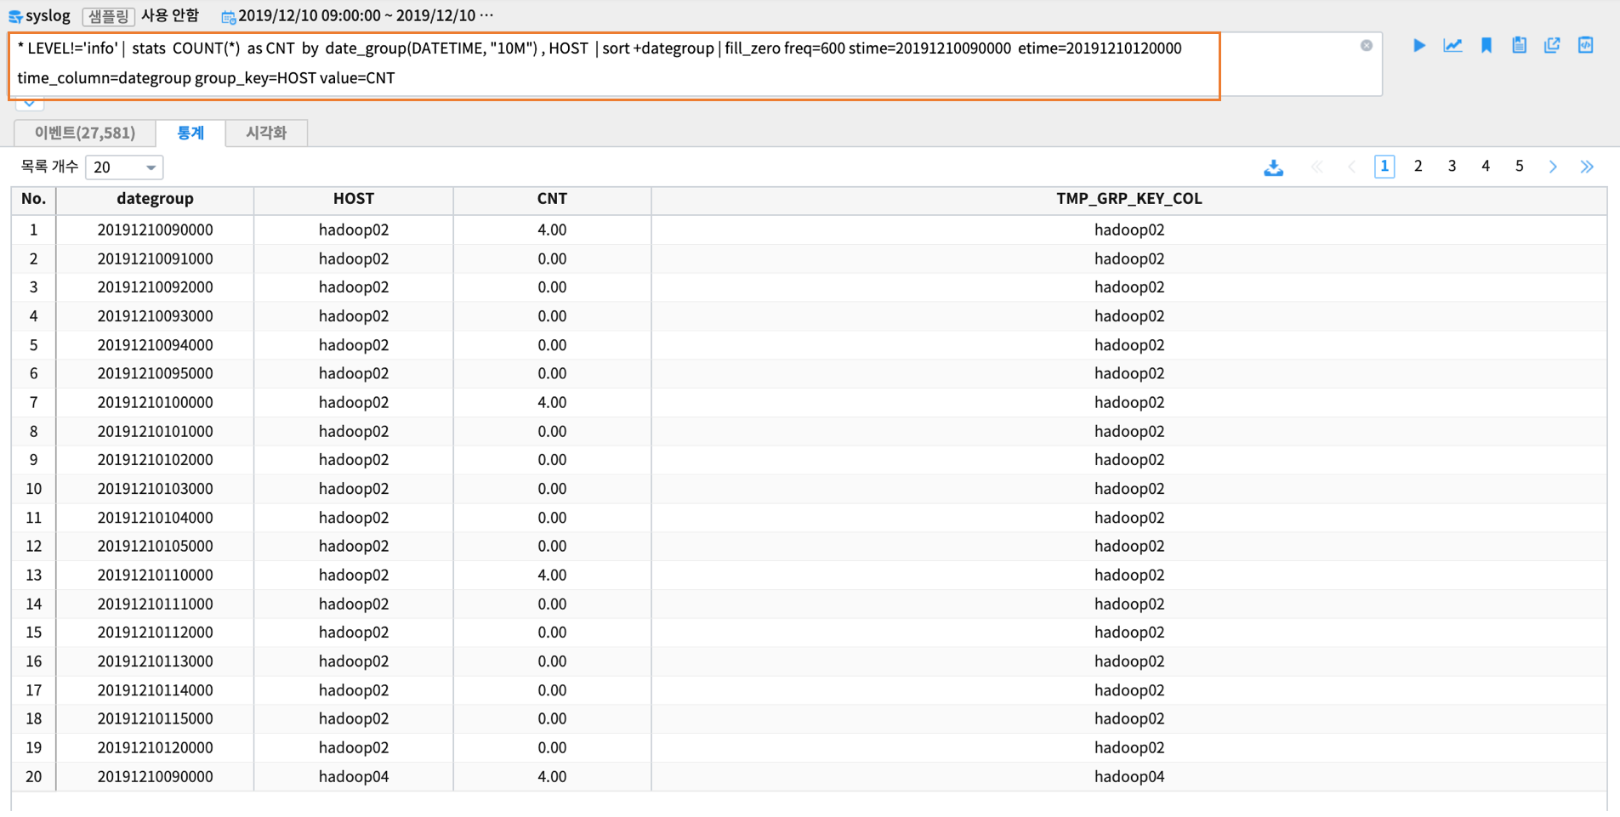
Task: Click the 샘플링 button
Action: tap(108, 16)
